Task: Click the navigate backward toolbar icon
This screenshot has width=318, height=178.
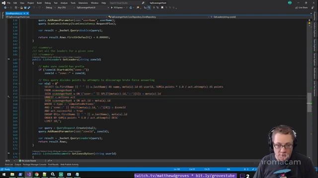Action: (x=5, y=8)
